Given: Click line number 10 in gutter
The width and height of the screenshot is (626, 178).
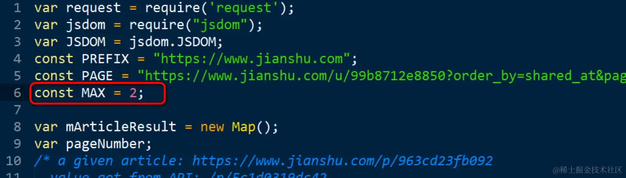Looking at the screenshot, I should click(x=14, y=161).
